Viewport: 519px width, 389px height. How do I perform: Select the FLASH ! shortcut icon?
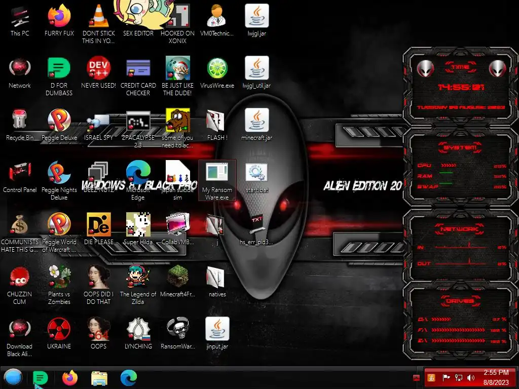click(217, 125)
